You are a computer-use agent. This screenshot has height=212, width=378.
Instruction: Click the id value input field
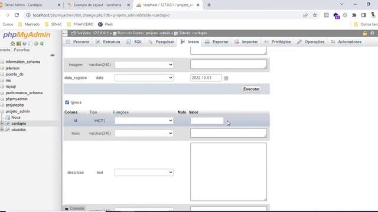point(207,121)
